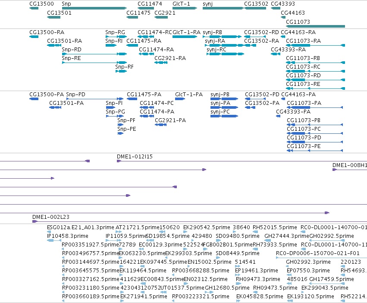This screenshot has height=303, width=367.
Task: Click transcript Snp-RI
Action: [111, 45]
